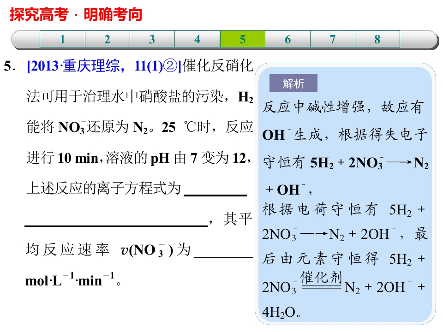Viewport: 443px width, 332px height.
Task: Click the text 4H₂O at the end
Action: pyautogui.click(x=279, y=313)
